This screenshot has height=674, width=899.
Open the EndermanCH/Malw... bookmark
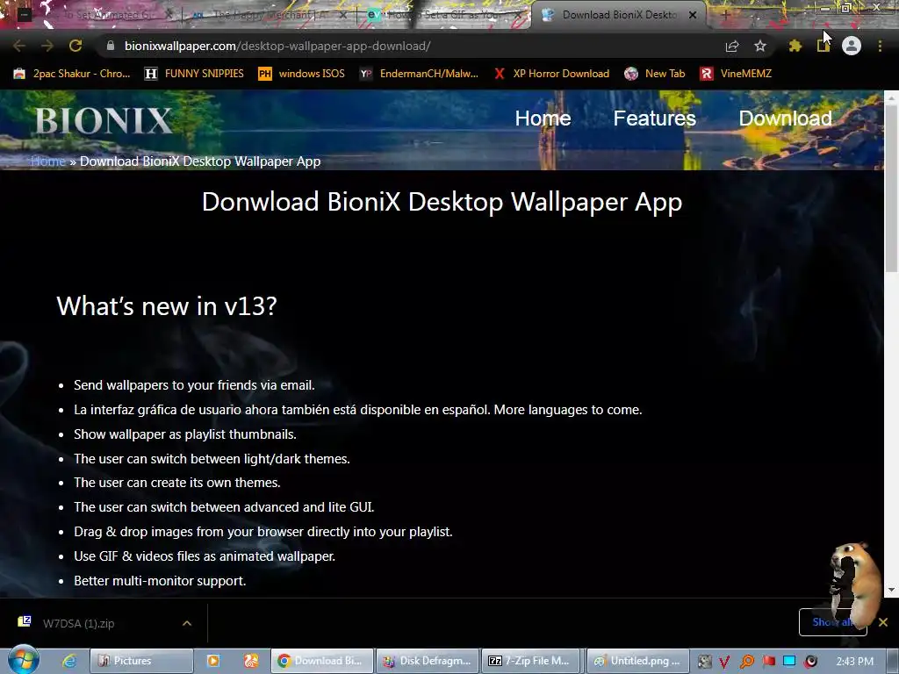[419, 74]
